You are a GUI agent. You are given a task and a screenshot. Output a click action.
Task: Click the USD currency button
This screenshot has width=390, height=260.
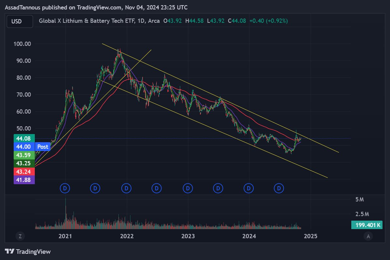(x=20, y=21)
